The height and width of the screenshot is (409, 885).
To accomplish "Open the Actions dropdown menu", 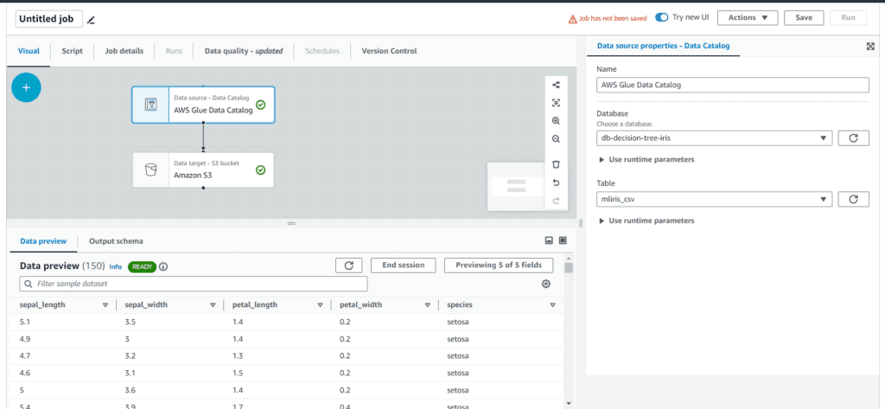I will 747,17.
